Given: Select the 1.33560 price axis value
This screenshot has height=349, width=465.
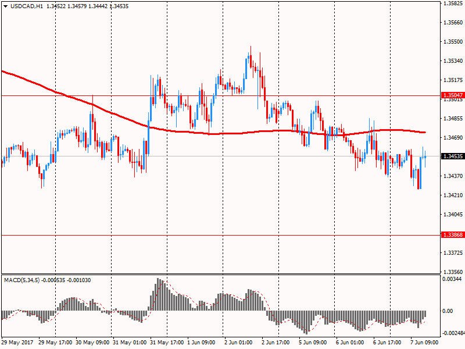Looking at the screenshot, I should click(x=453, y=272).
